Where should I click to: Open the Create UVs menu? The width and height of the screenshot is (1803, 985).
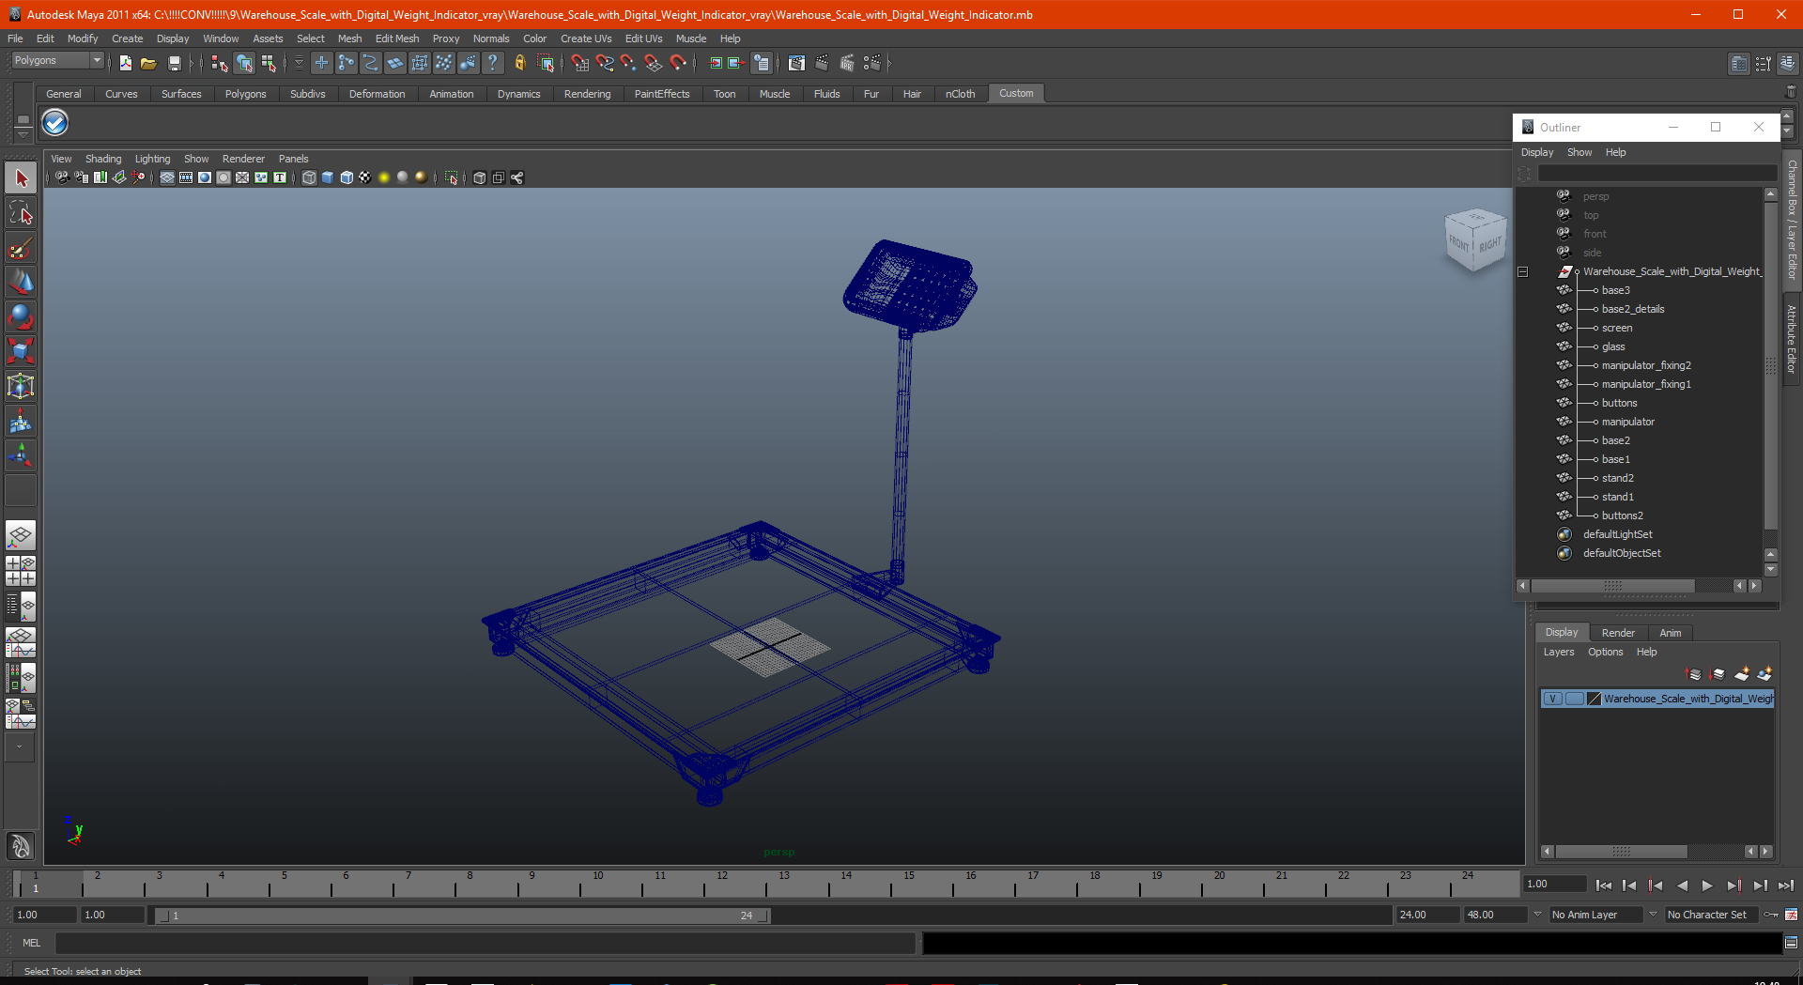click(586, 38)
